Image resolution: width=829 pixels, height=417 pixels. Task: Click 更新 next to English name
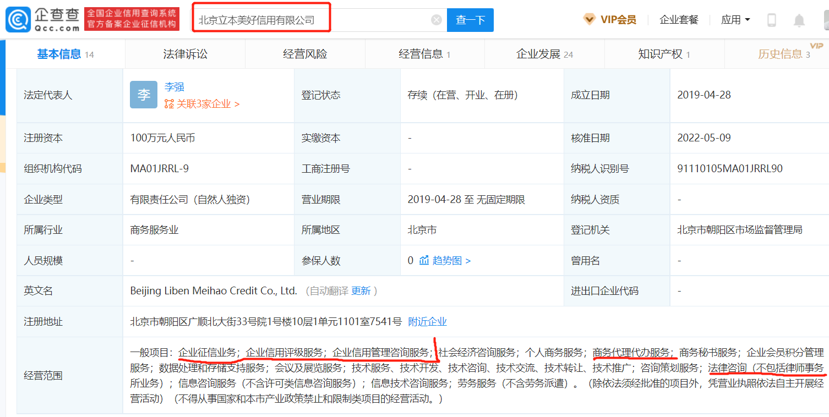click(x=361, y=291)
